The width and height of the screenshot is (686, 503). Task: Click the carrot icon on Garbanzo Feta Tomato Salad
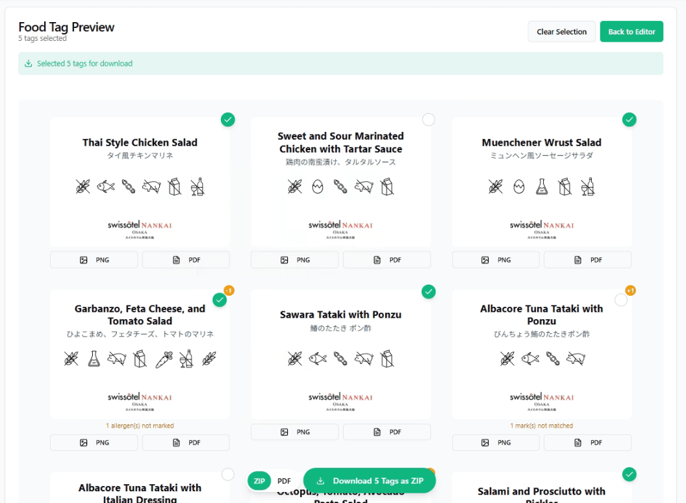click(x=162, y=358)
